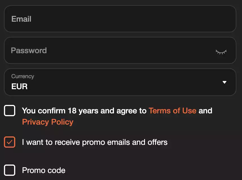This screenshot has width=242, height=180.
Task: Open the Terms of Use link
Action: click(172, 111)
